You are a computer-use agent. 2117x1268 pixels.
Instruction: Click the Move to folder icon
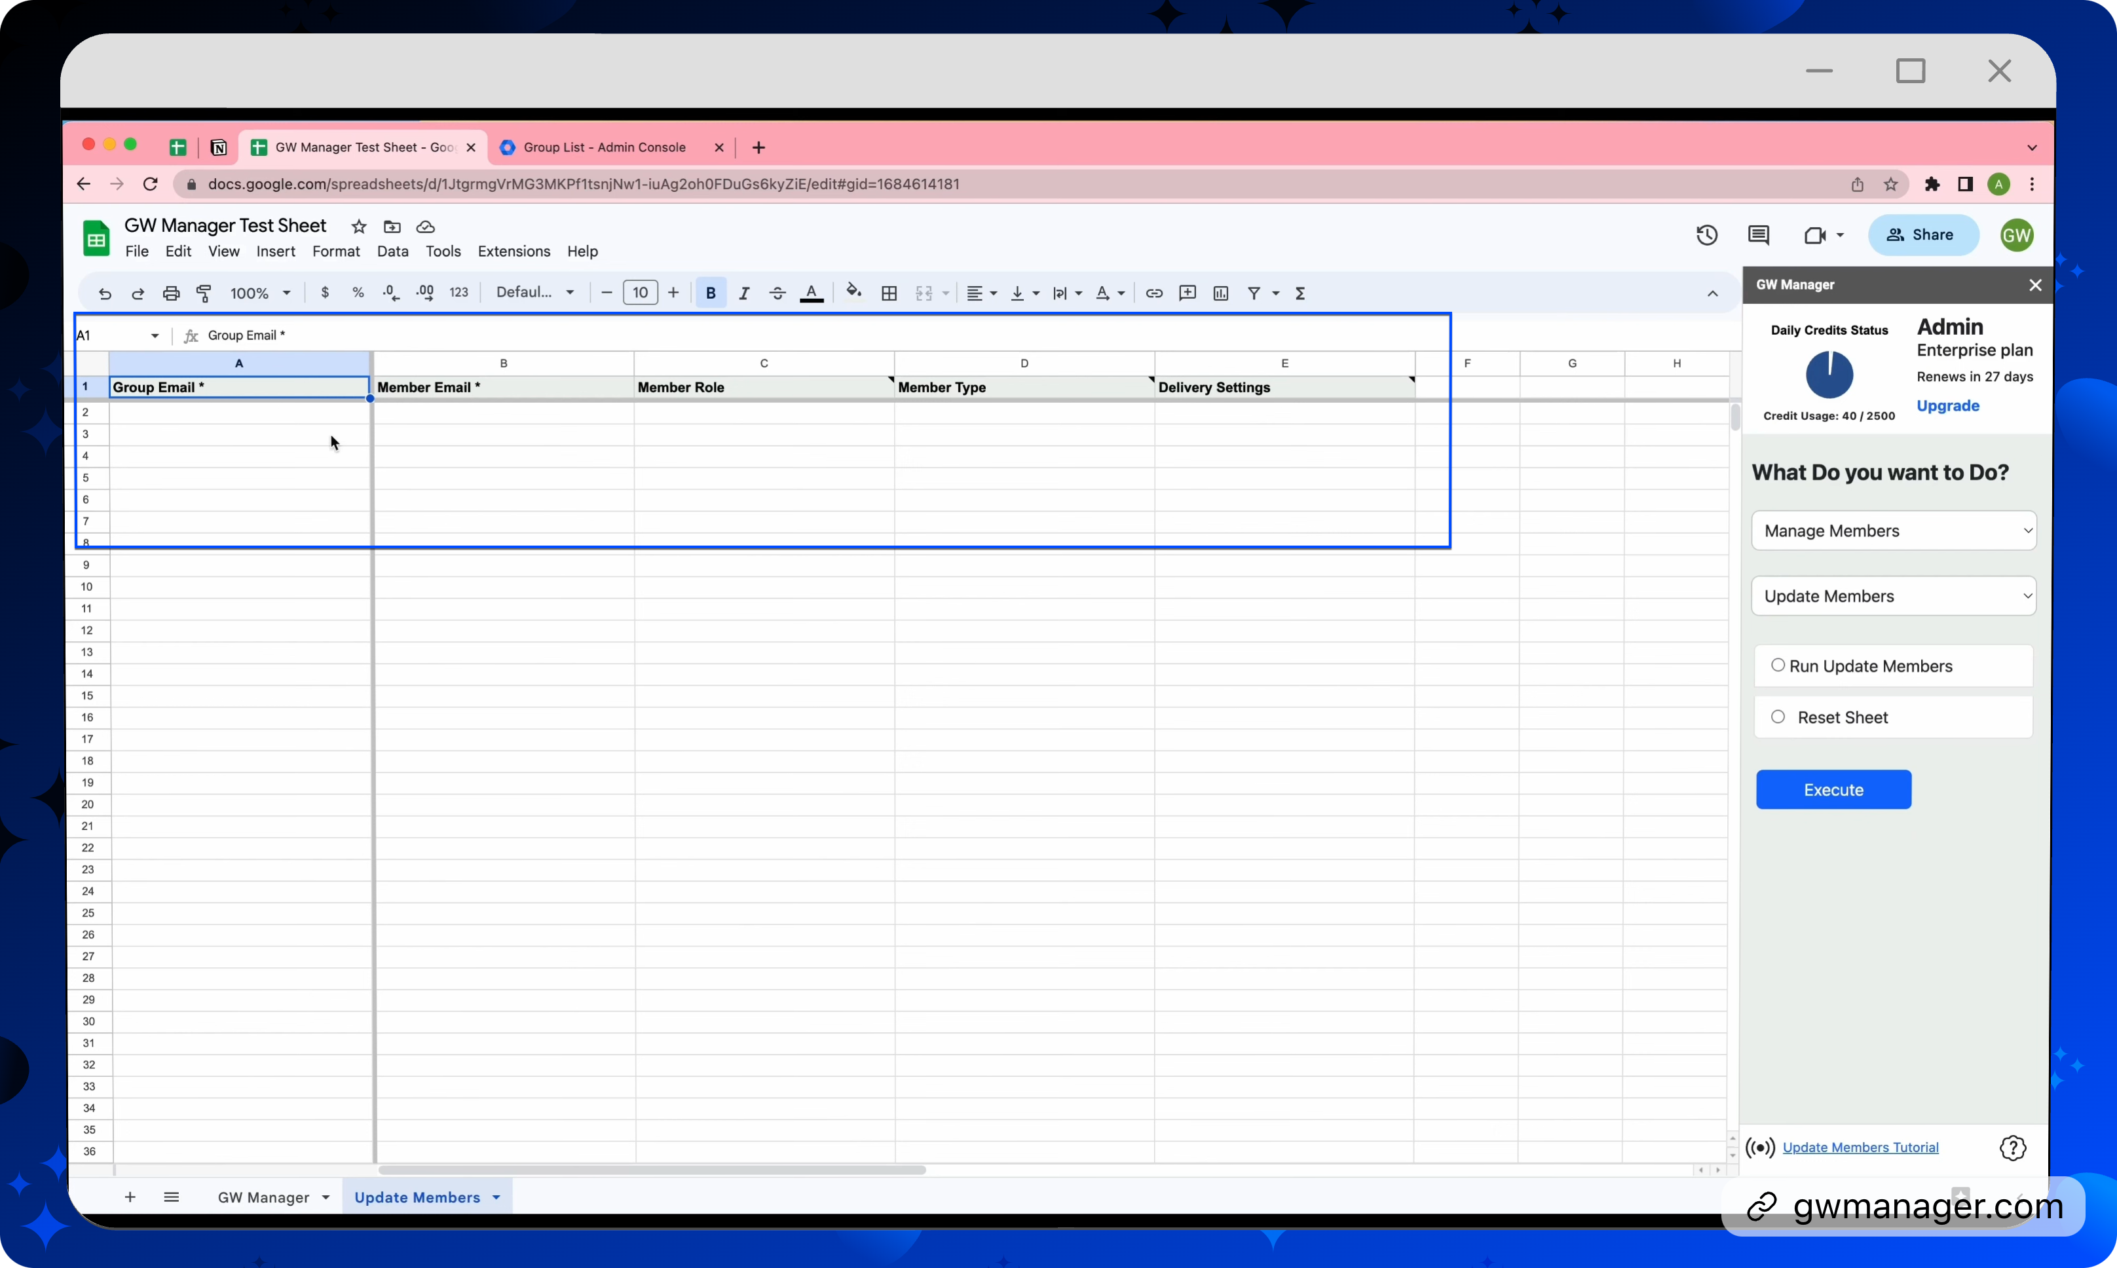click(x=392, y=227)
